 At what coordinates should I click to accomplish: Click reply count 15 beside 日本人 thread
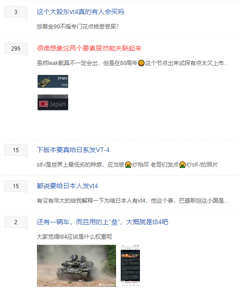click(16, 186)
